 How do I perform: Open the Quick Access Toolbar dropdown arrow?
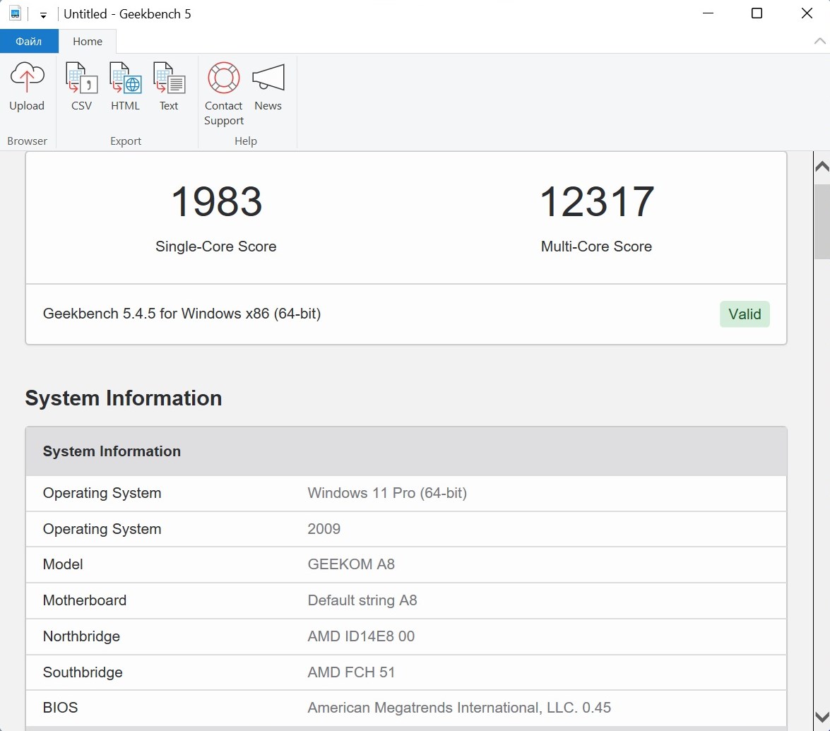coord(43,15)
